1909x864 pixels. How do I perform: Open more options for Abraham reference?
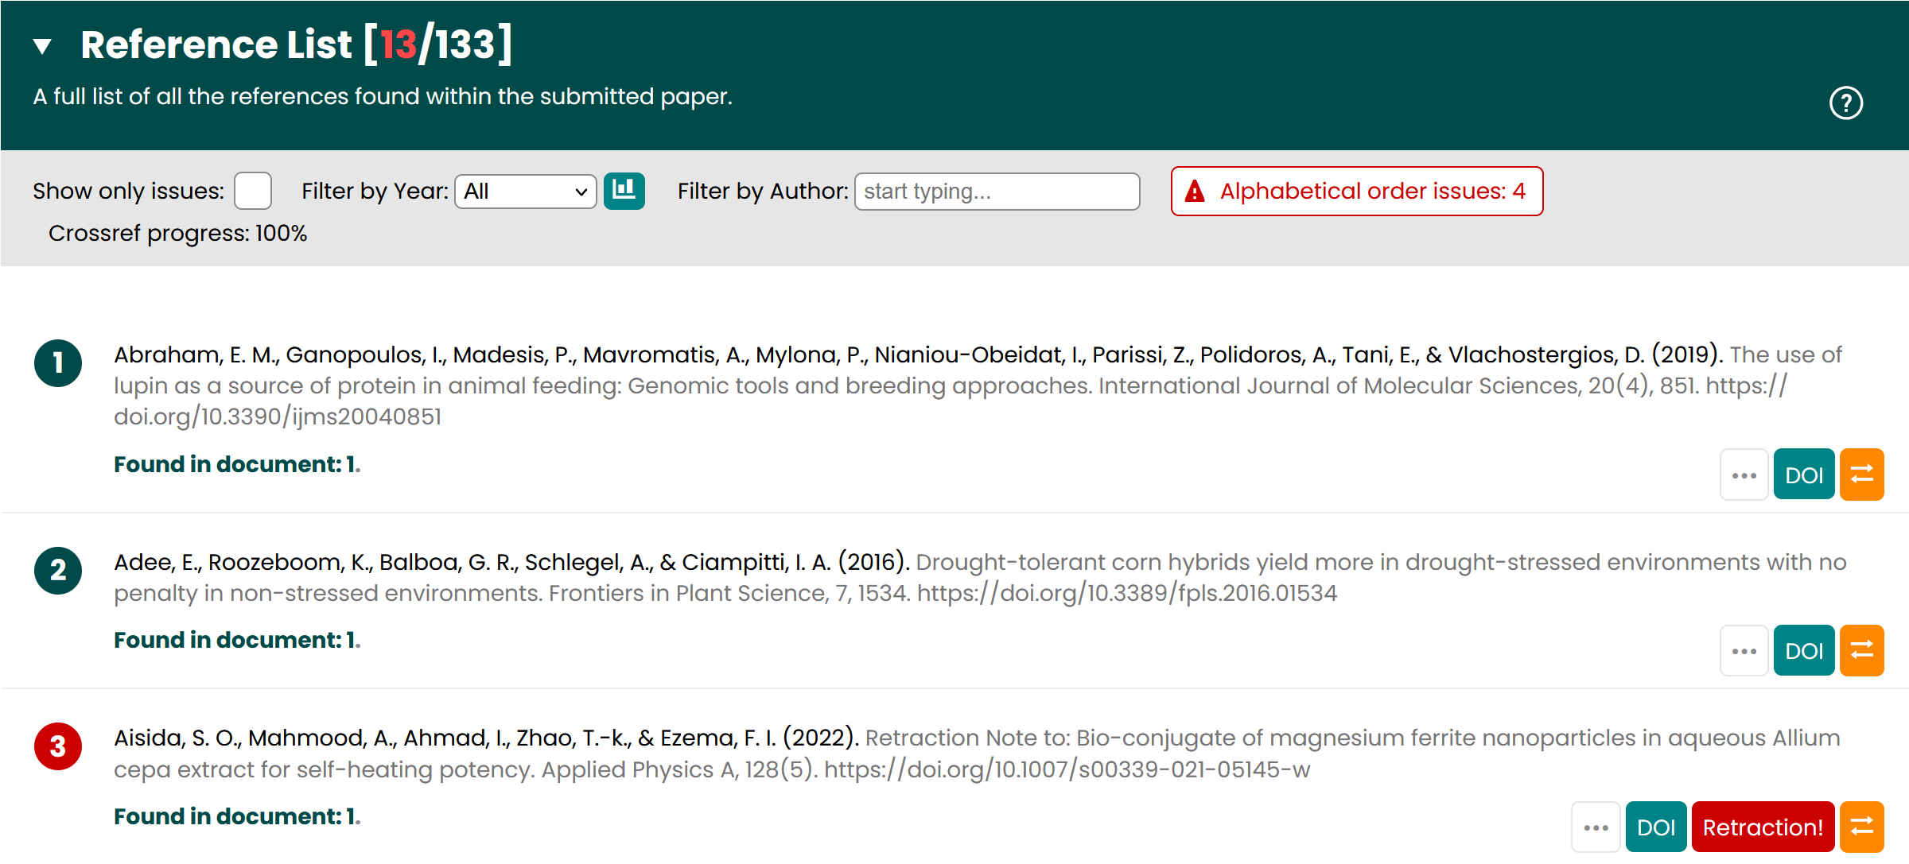coord(1744,475)
